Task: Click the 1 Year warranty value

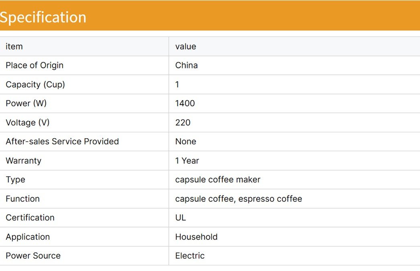Action: pos(187,161)
